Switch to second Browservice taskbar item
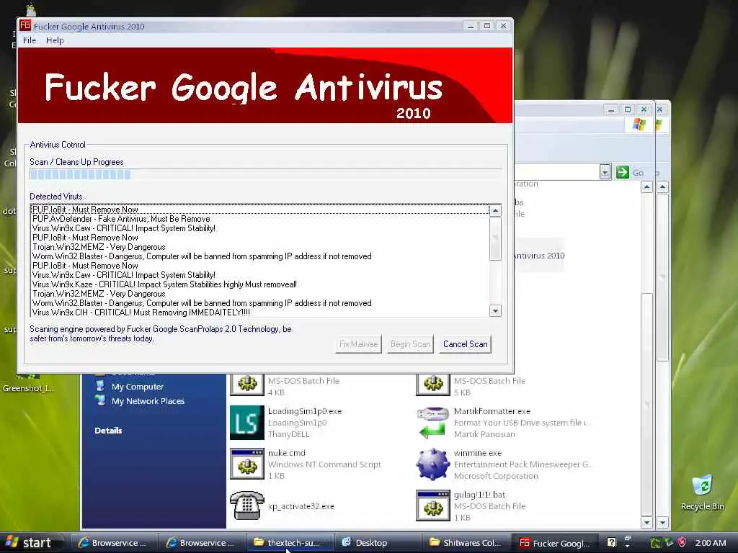This screenshot has width=738, height=553. coord(202,543)
